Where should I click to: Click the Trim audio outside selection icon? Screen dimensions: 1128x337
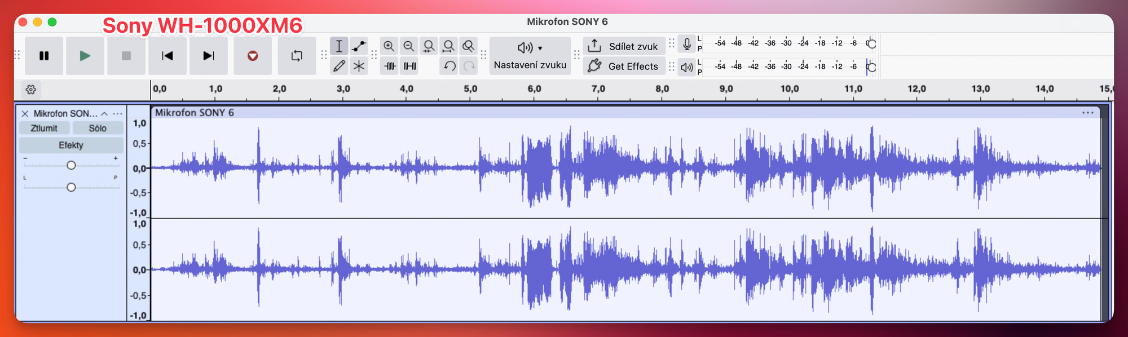point(390,66)
